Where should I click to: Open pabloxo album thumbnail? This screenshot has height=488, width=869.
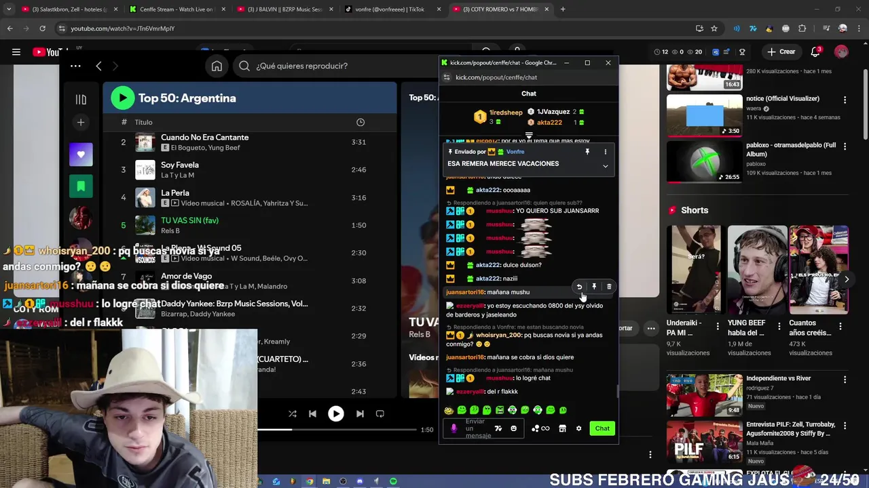click(x=704, y=161)
